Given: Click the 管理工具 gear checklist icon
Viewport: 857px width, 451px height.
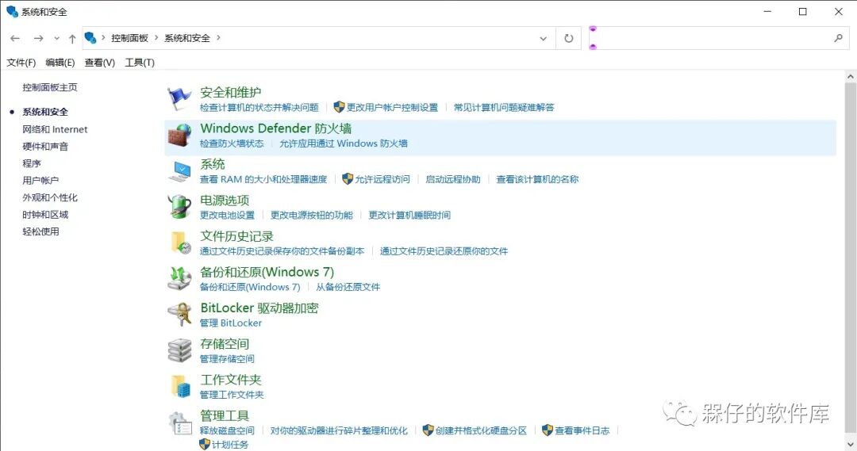Looking at the screenshot, I should point(179,422).
